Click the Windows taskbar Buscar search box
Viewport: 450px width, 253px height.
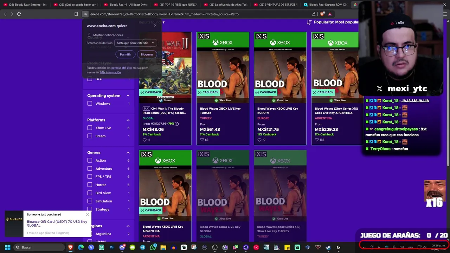39,247
